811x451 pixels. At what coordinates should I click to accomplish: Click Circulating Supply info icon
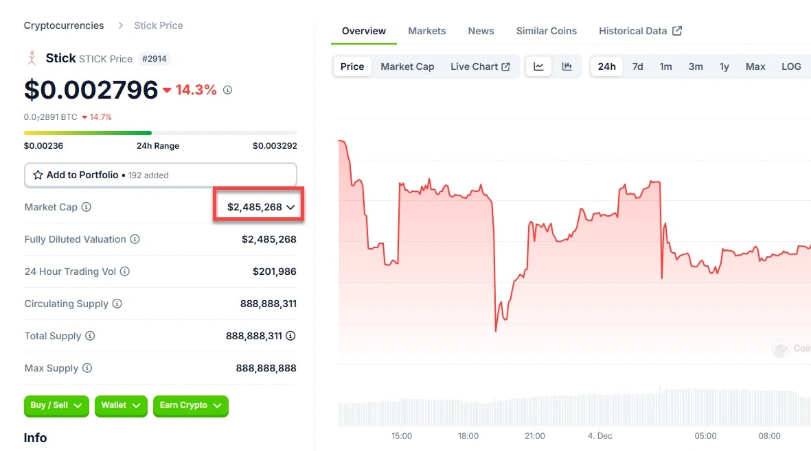point(117,304)
